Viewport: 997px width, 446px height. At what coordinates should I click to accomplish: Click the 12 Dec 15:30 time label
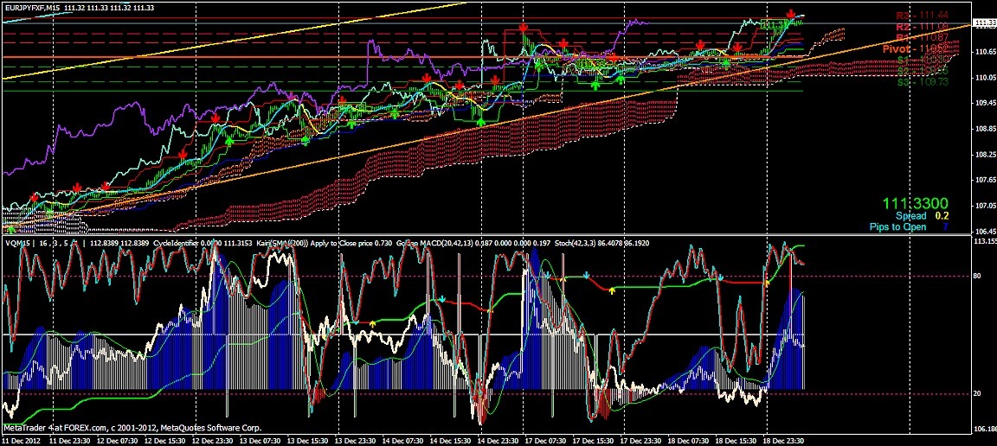[x=165, y=440]
